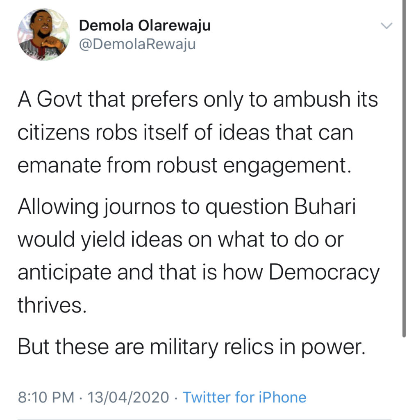This screenshot has height=420, width=409.
Task: Expand the tweet options chevron
Action: [x=386, y=26]
